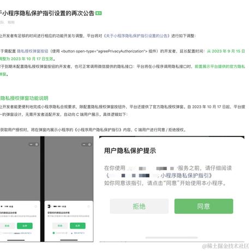Click the line 如你同意该指引，请点击"同意"开始使用本小程序

coord(165,183)
